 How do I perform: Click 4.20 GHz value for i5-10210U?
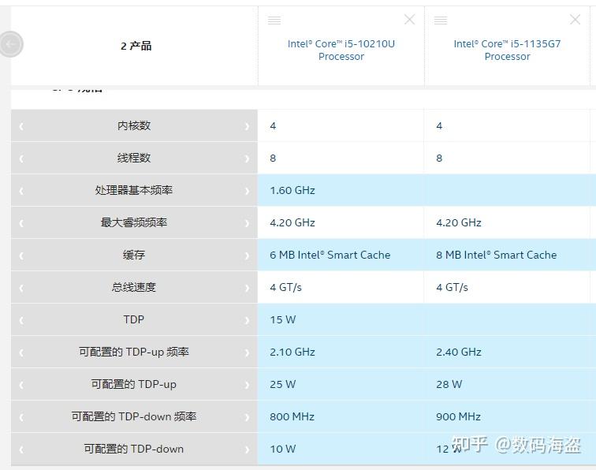point(292,222)
